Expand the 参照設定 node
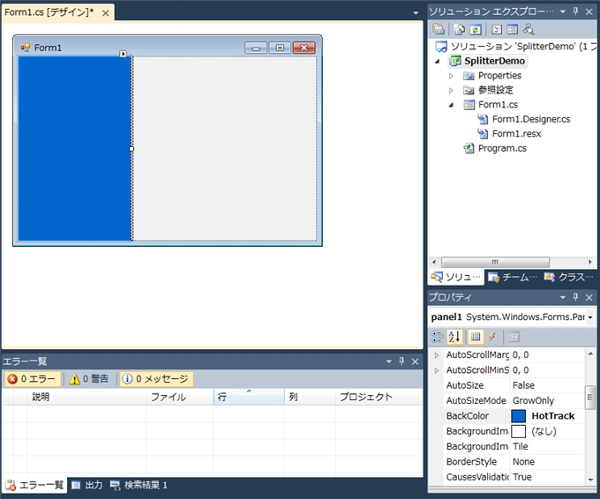Viewport: 600px width, 499px height. tap(451, 90)
